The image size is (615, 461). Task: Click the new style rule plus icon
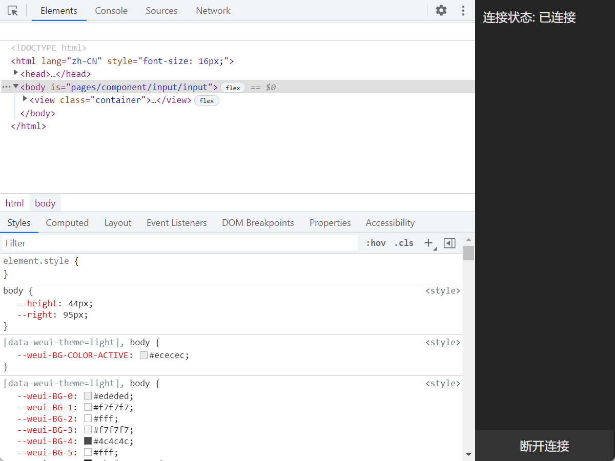coord(428,243)
